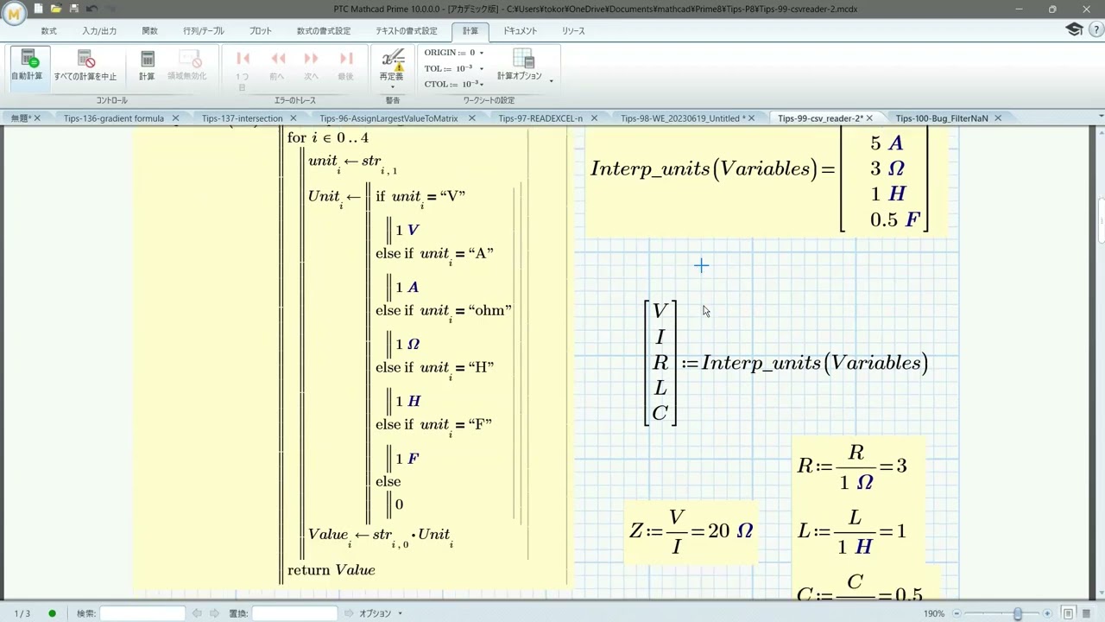The height and width of the screenshot is (622, 1105).
Task: Open the ORIGIN value dropdown
Action: (481, 53)
